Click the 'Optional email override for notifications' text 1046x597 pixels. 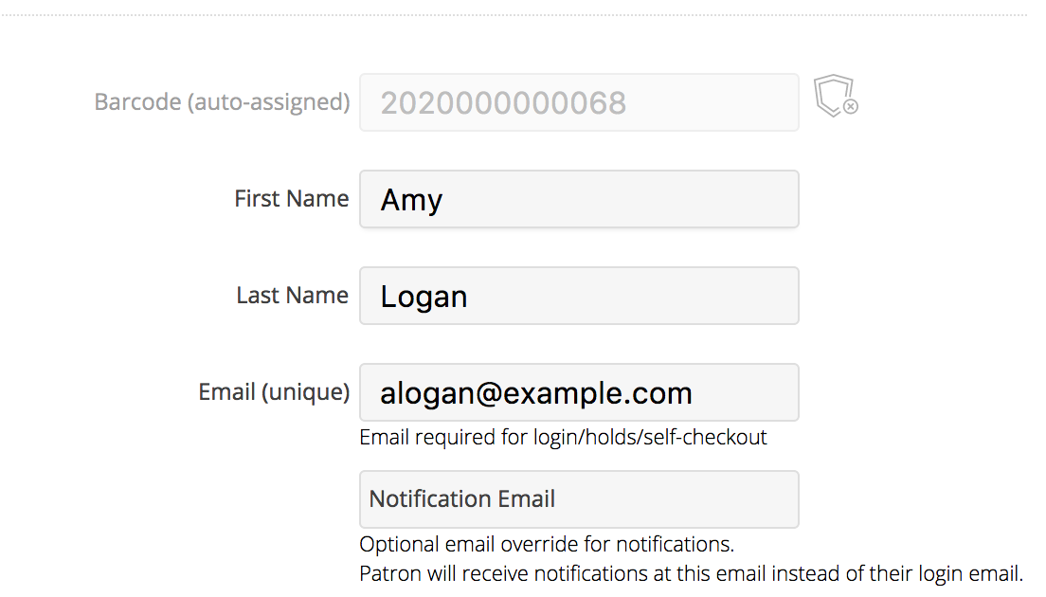tap(547, 545)
